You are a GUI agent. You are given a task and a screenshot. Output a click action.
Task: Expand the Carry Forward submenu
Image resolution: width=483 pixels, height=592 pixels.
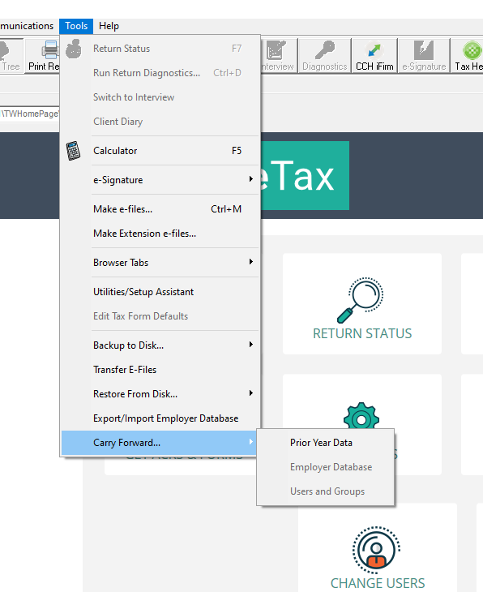click(x=160, y=443)
